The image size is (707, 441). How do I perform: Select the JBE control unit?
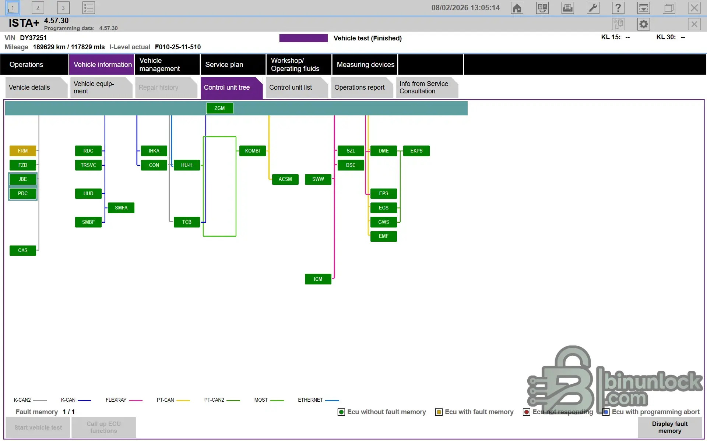(x=23, y=179)
